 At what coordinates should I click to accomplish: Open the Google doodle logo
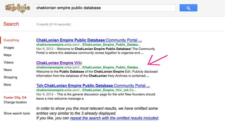pos(18,8)
